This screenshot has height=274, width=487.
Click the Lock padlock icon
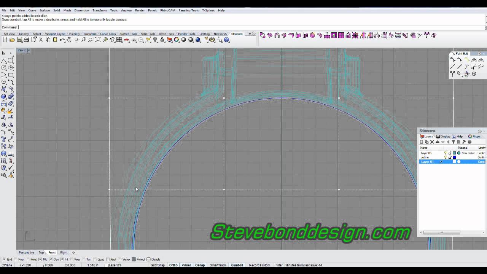[x=162, y=40]
